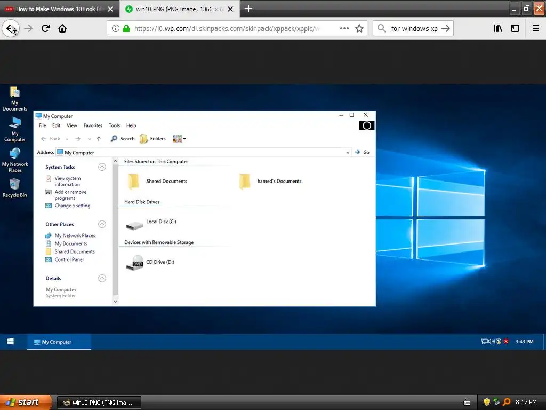Click the green padlock security icon

(126, 28)
